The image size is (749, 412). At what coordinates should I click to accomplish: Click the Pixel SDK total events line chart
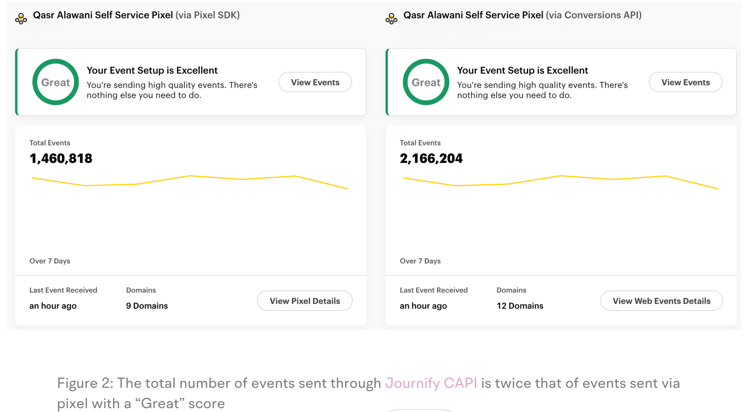190,181
